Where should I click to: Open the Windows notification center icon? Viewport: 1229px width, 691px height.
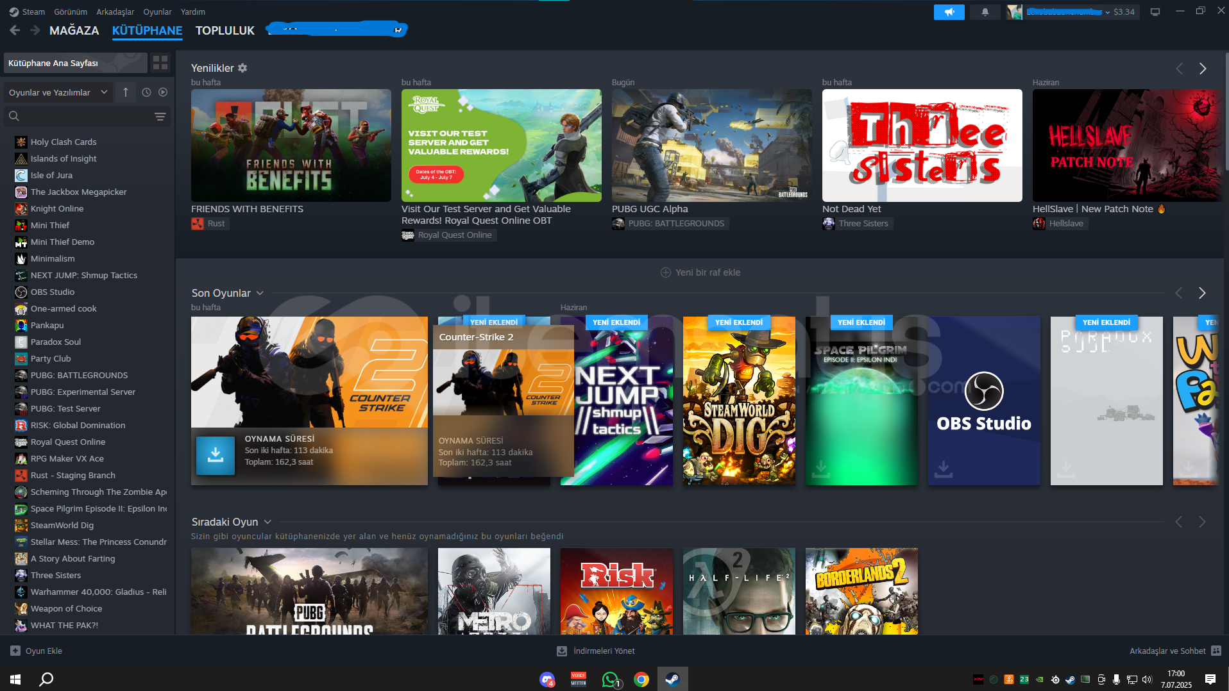tap(1210, 679)
